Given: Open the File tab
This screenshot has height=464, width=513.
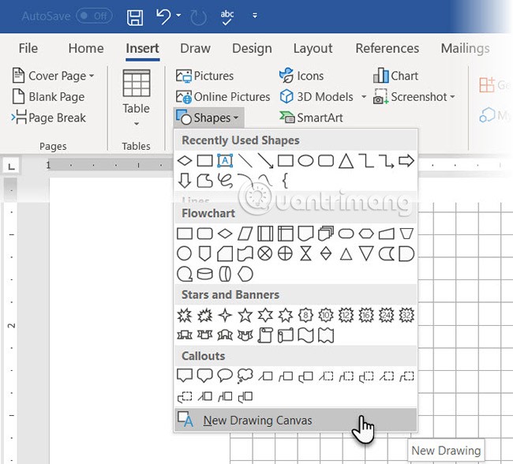Looking at the screenshot, I should tap(28, 48).
